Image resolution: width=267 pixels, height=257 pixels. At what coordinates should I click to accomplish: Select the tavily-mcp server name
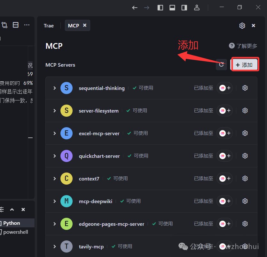pos(91,247)
